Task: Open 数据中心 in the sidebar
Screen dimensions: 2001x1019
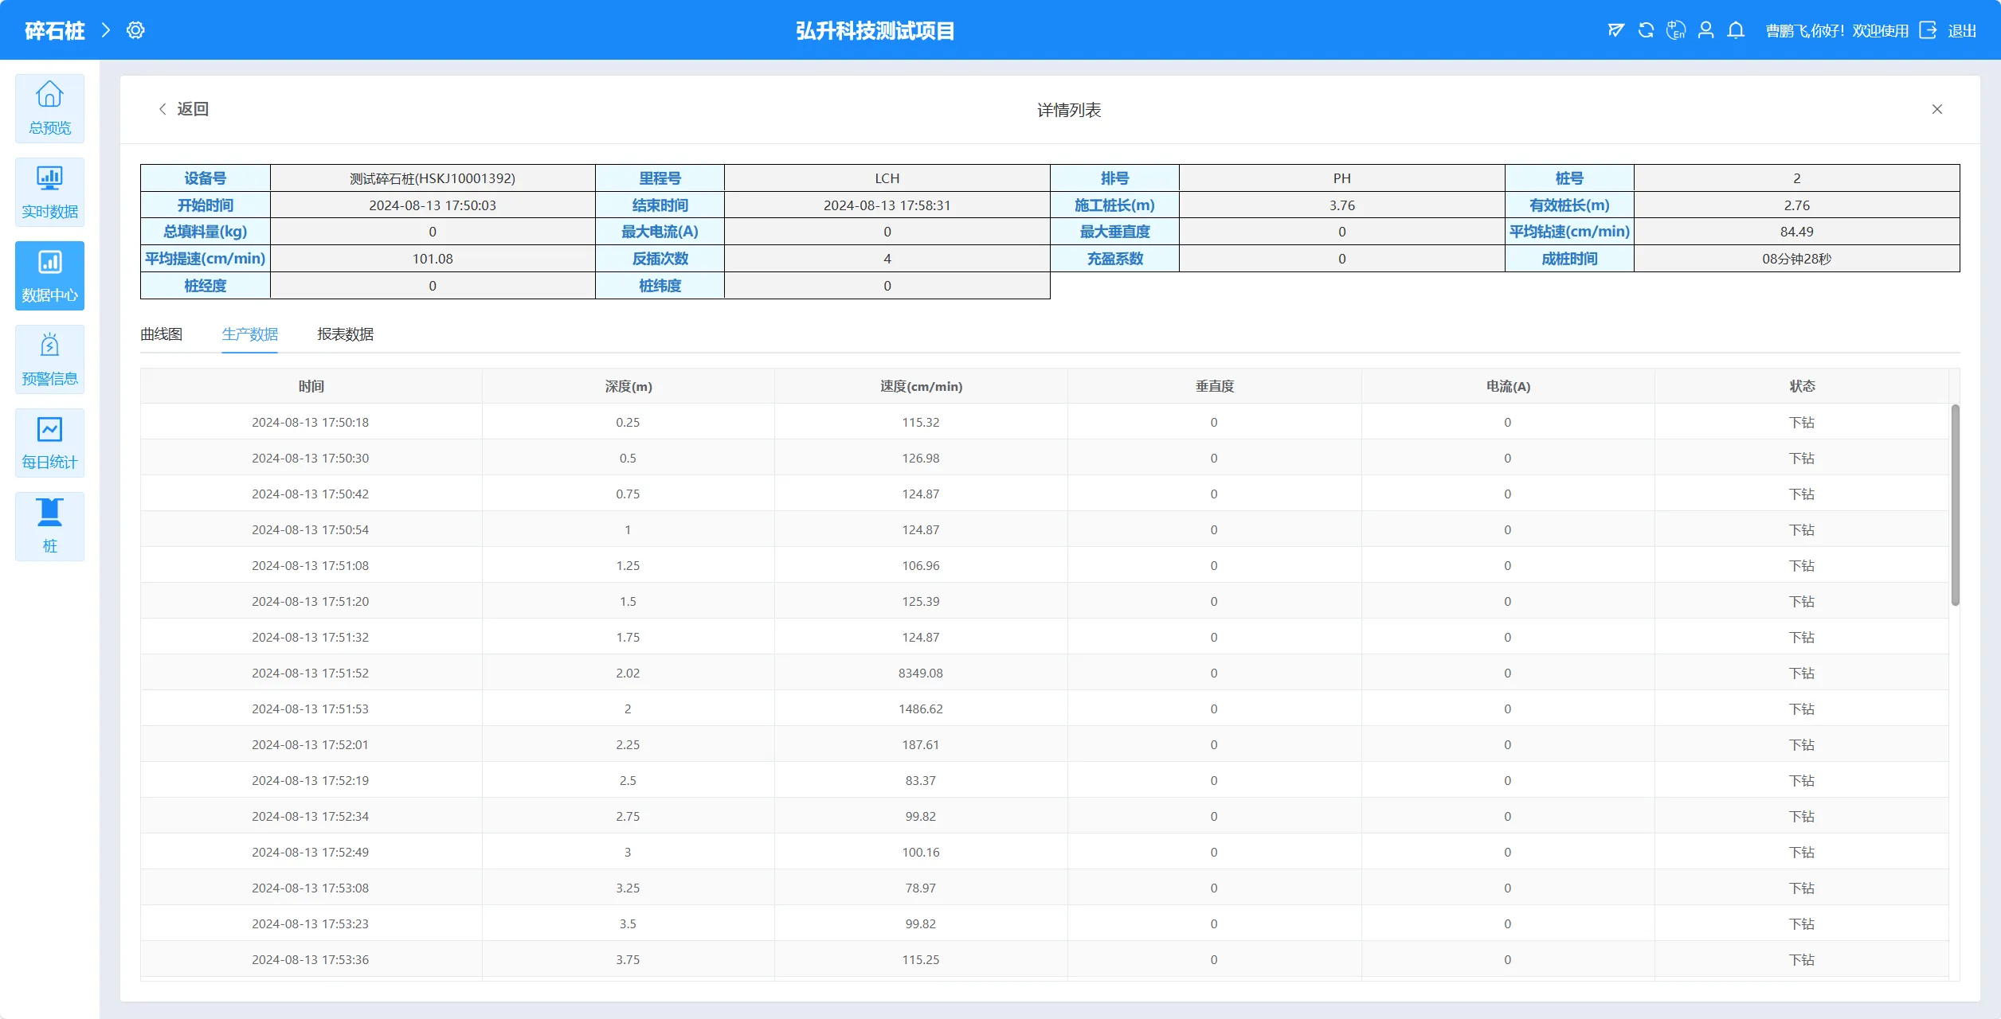Action: 49,275
